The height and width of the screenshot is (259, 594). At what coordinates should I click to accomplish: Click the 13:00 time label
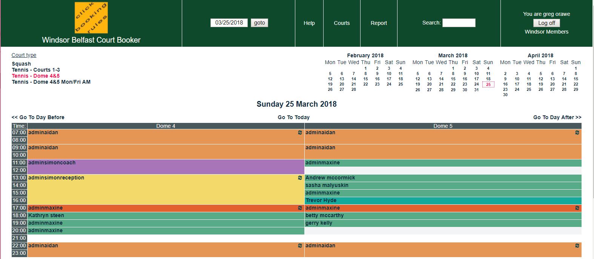[x=19, y=178]
